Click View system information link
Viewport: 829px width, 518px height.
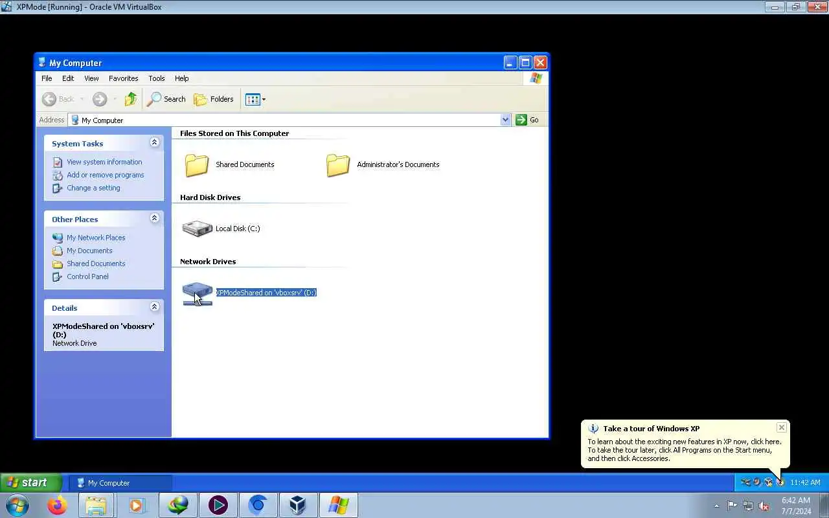[104, 162]
